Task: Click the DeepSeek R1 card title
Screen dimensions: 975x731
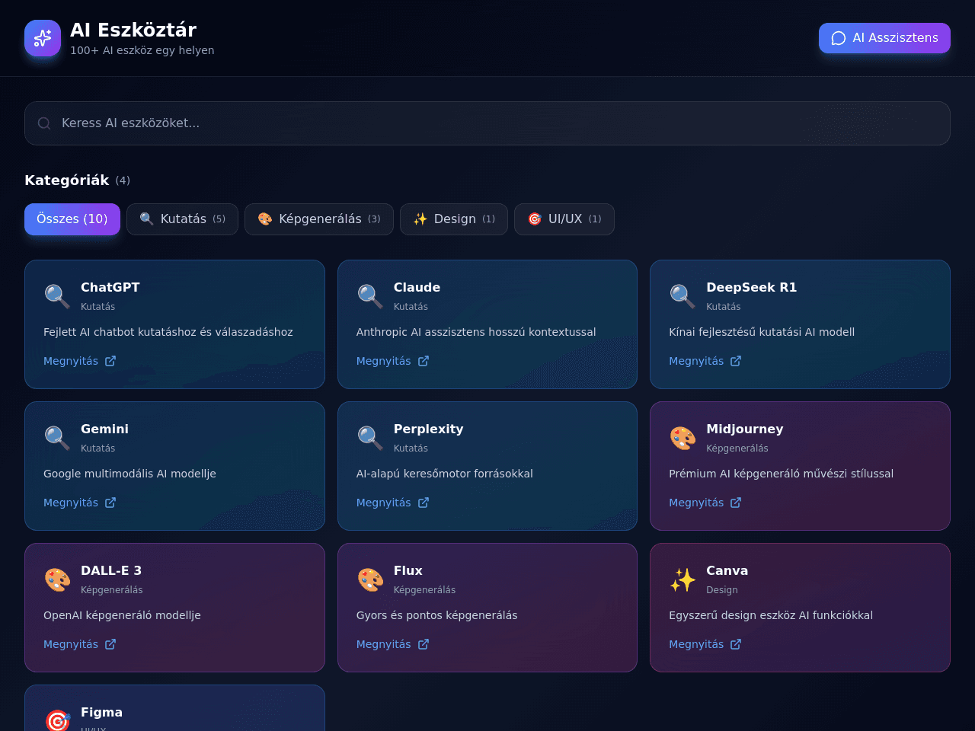Action: pyautogui.click(x=751, y=288)
